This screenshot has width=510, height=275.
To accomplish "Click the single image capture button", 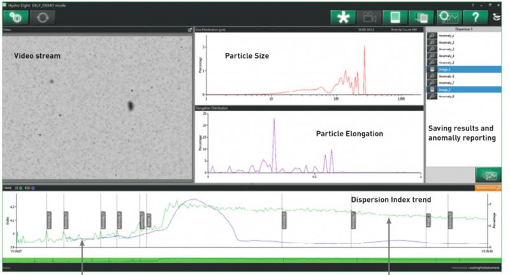I will point(395,17).
